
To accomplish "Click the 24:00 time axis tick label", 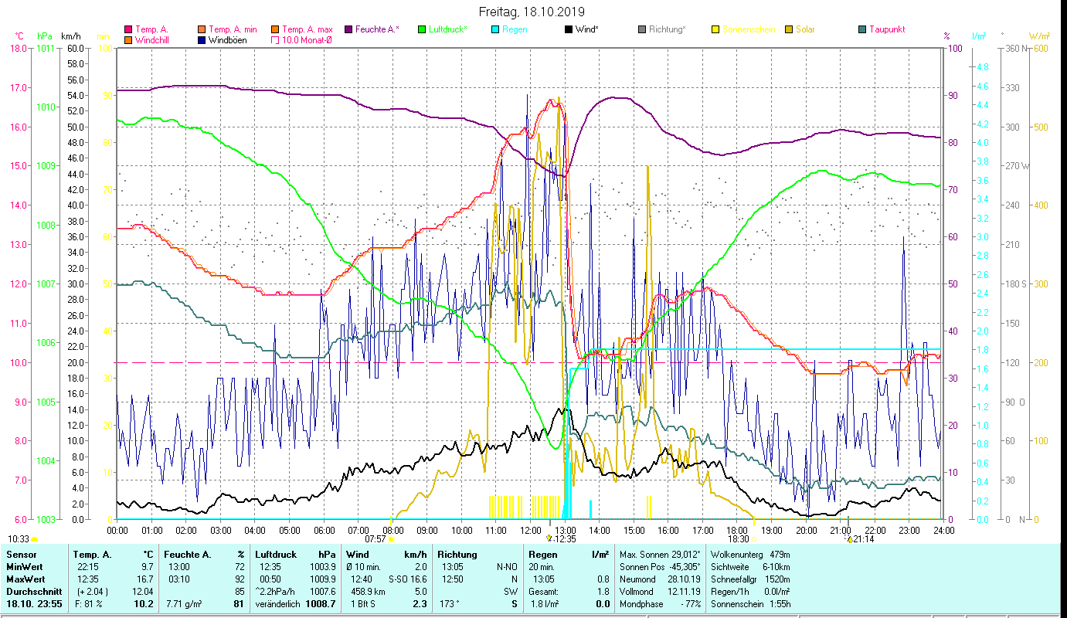I will tap(944, 530).
